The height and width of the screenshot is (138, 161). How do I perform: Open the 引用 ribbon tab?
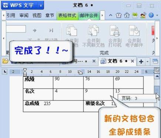click(11, 16)
